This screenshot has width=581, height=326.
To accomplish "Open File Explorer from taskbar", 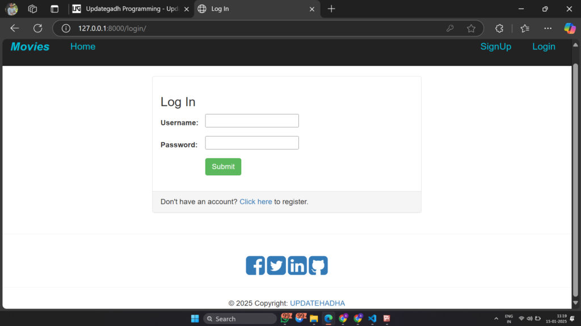I will click(314, 319).
